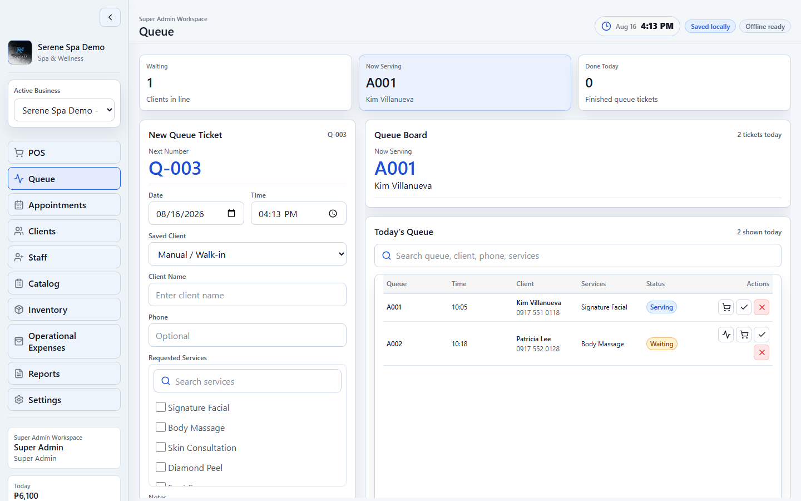Select the Queue sidebar item

point(64,179)
